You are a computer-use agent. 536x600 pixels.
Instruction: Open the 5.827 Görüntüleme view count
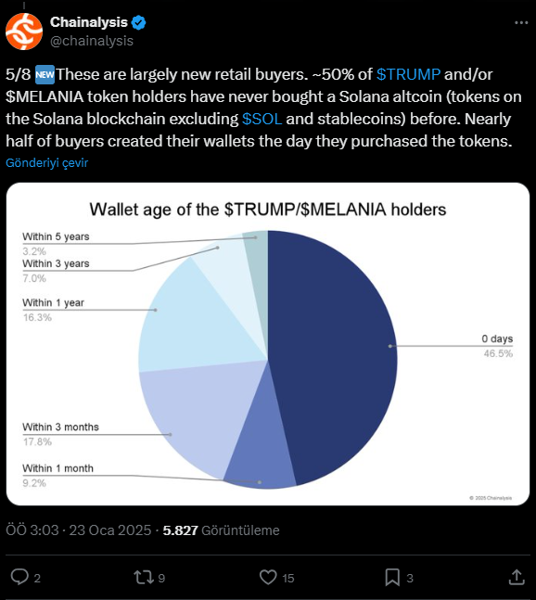click(x=221, y=530)
